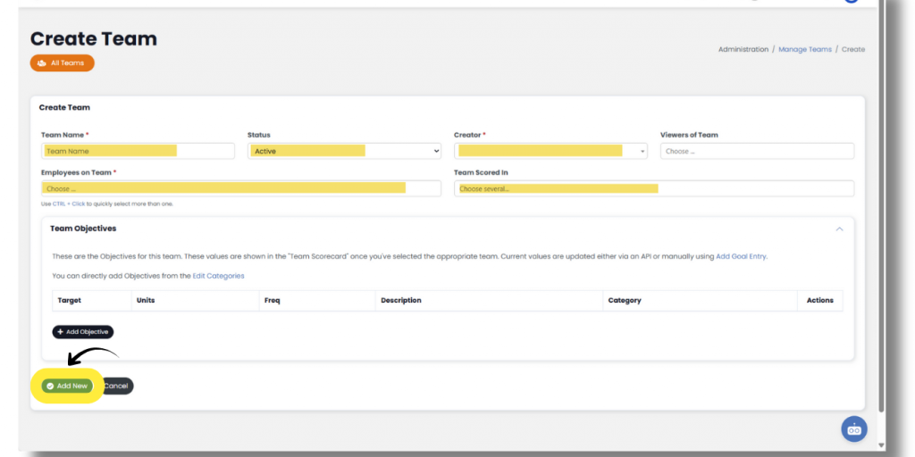Screen dimensions: 915x457
Task: Focus the Team Name input field
Action: [137, 151]
